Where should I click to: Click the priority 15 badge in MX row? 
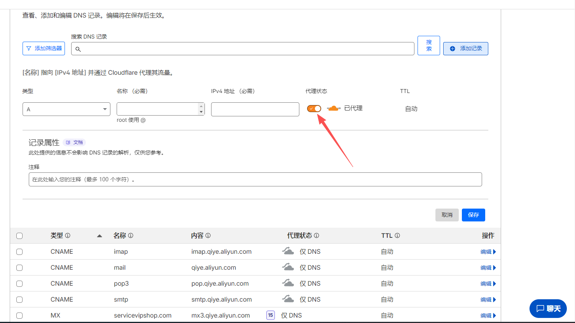pyautogui.click(x=271, y=315)
